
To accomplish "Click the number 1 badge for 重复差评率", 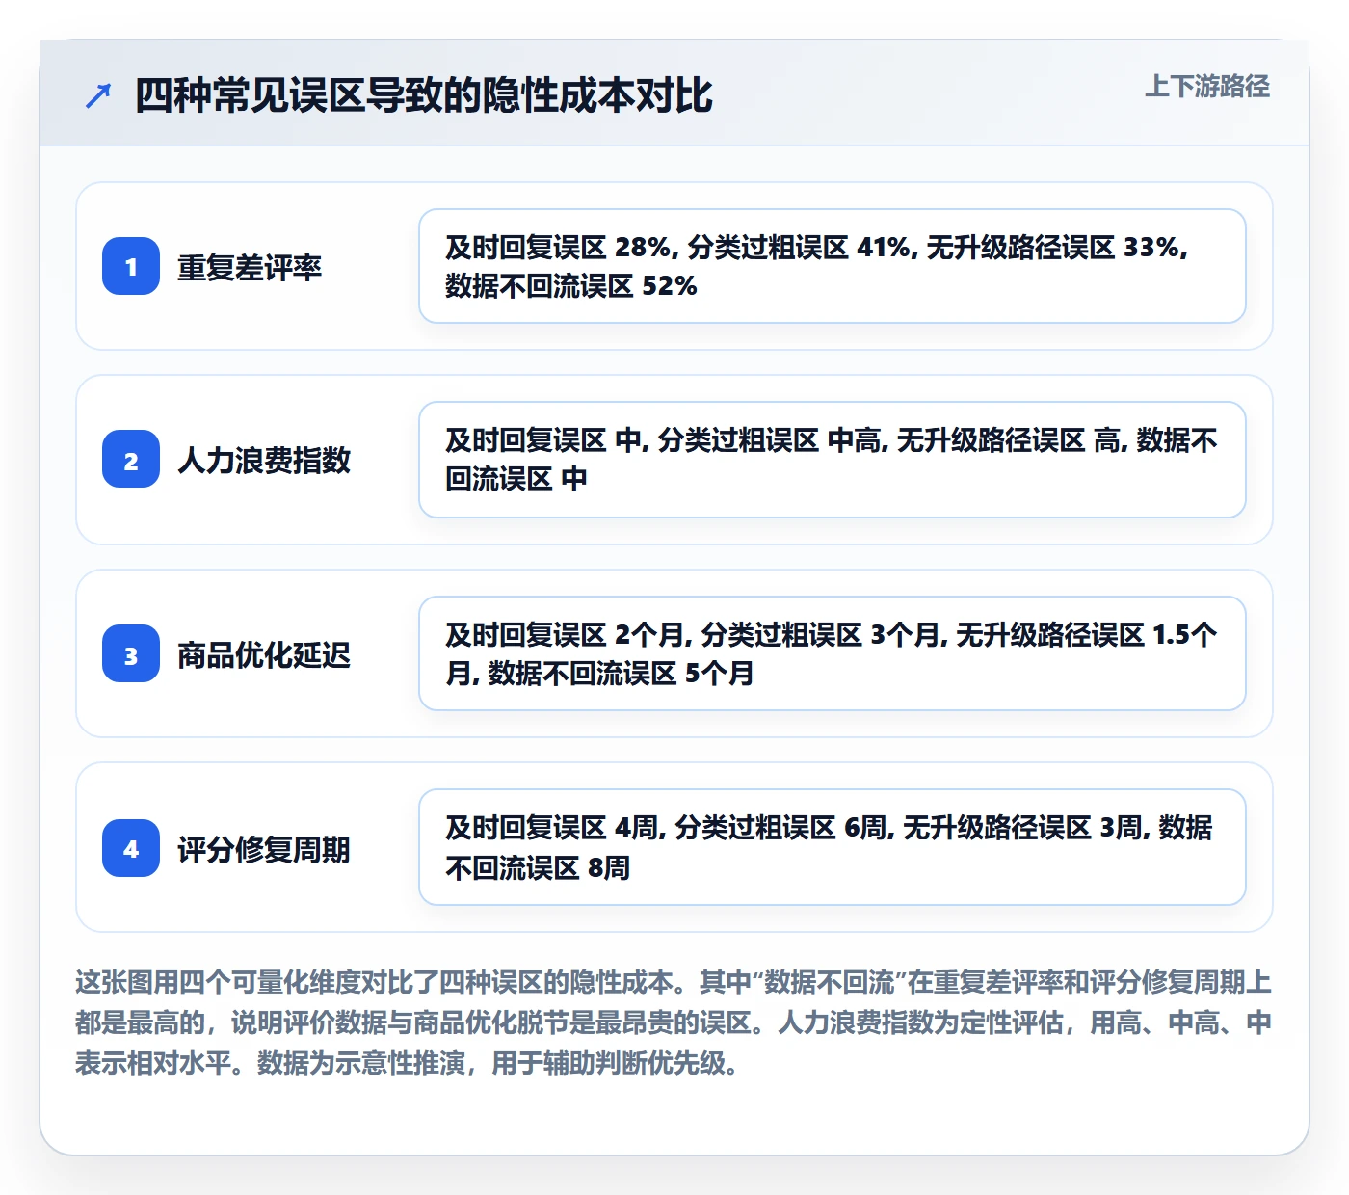I will 131,266.
